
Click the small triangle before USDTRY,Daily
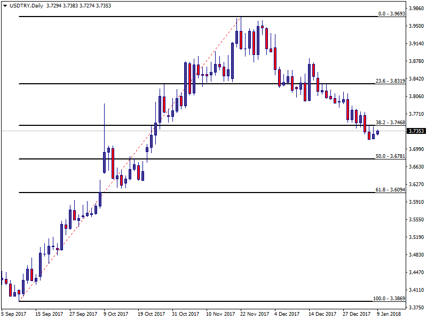[x=5, y=5]
